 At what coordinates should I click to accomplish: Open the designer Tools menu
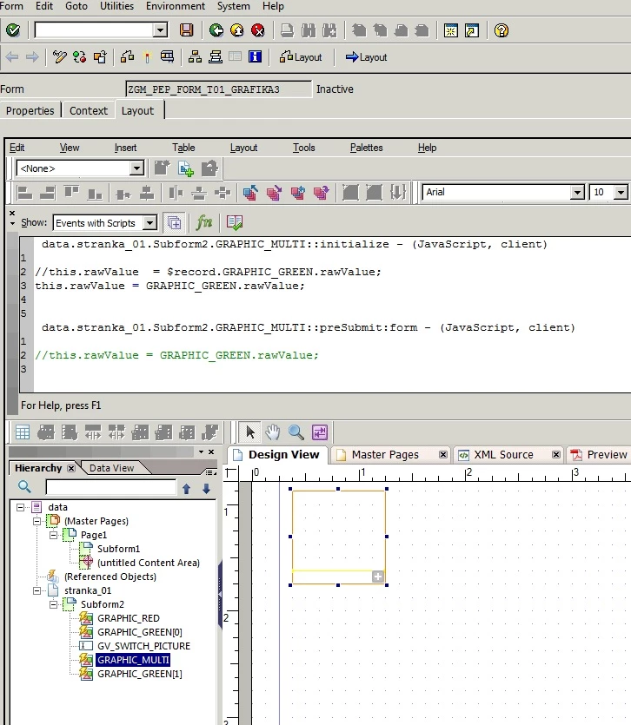(303, 148)
